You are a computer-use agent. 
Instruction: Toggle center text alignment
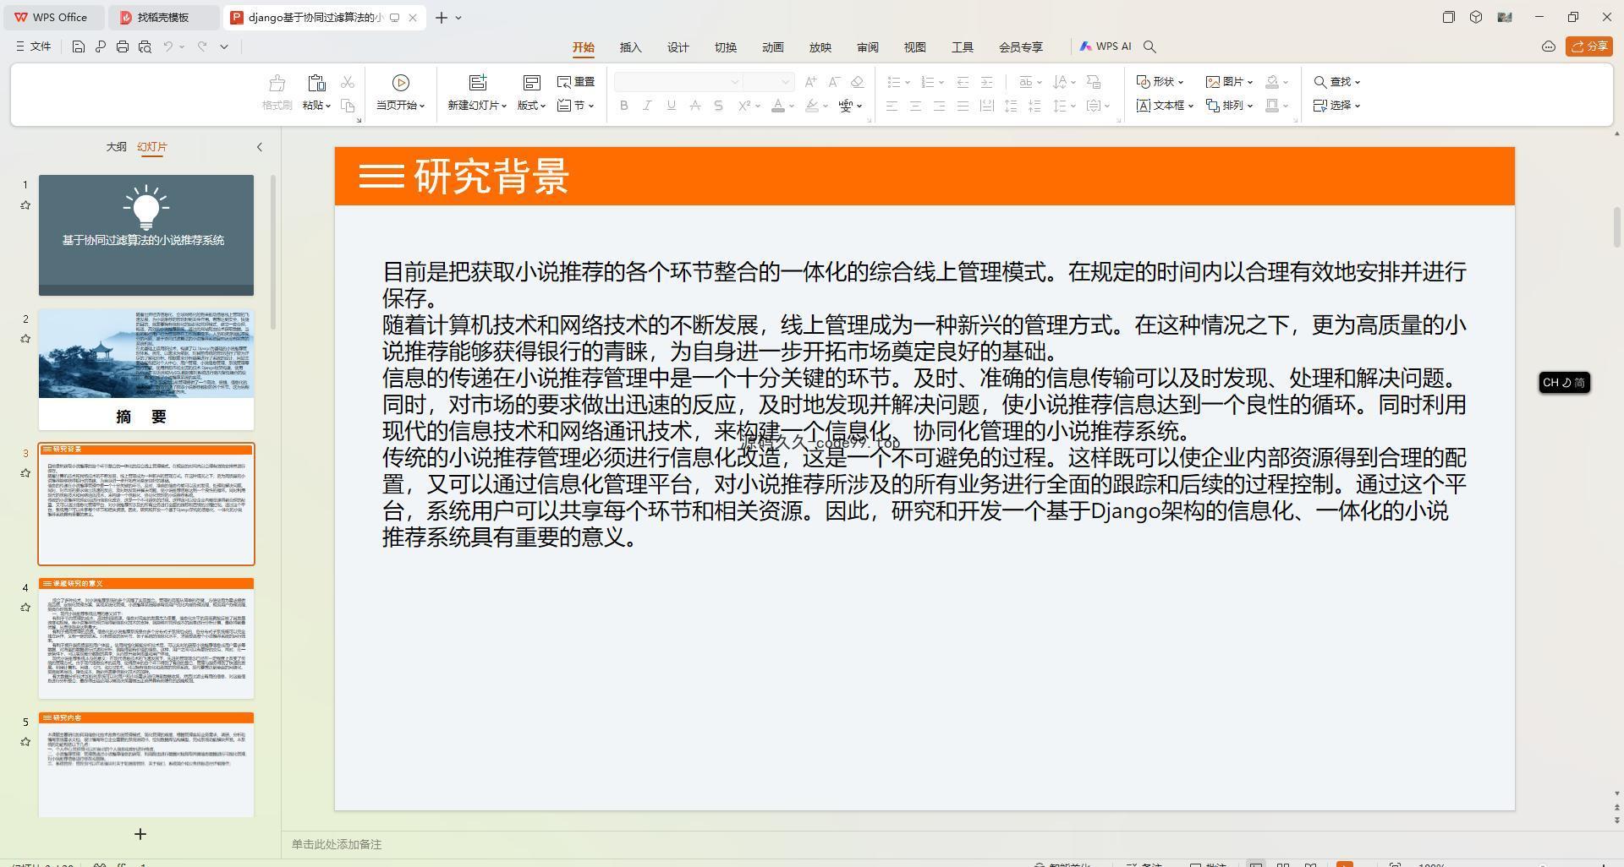pyautogui.click(x=915, y=106)
